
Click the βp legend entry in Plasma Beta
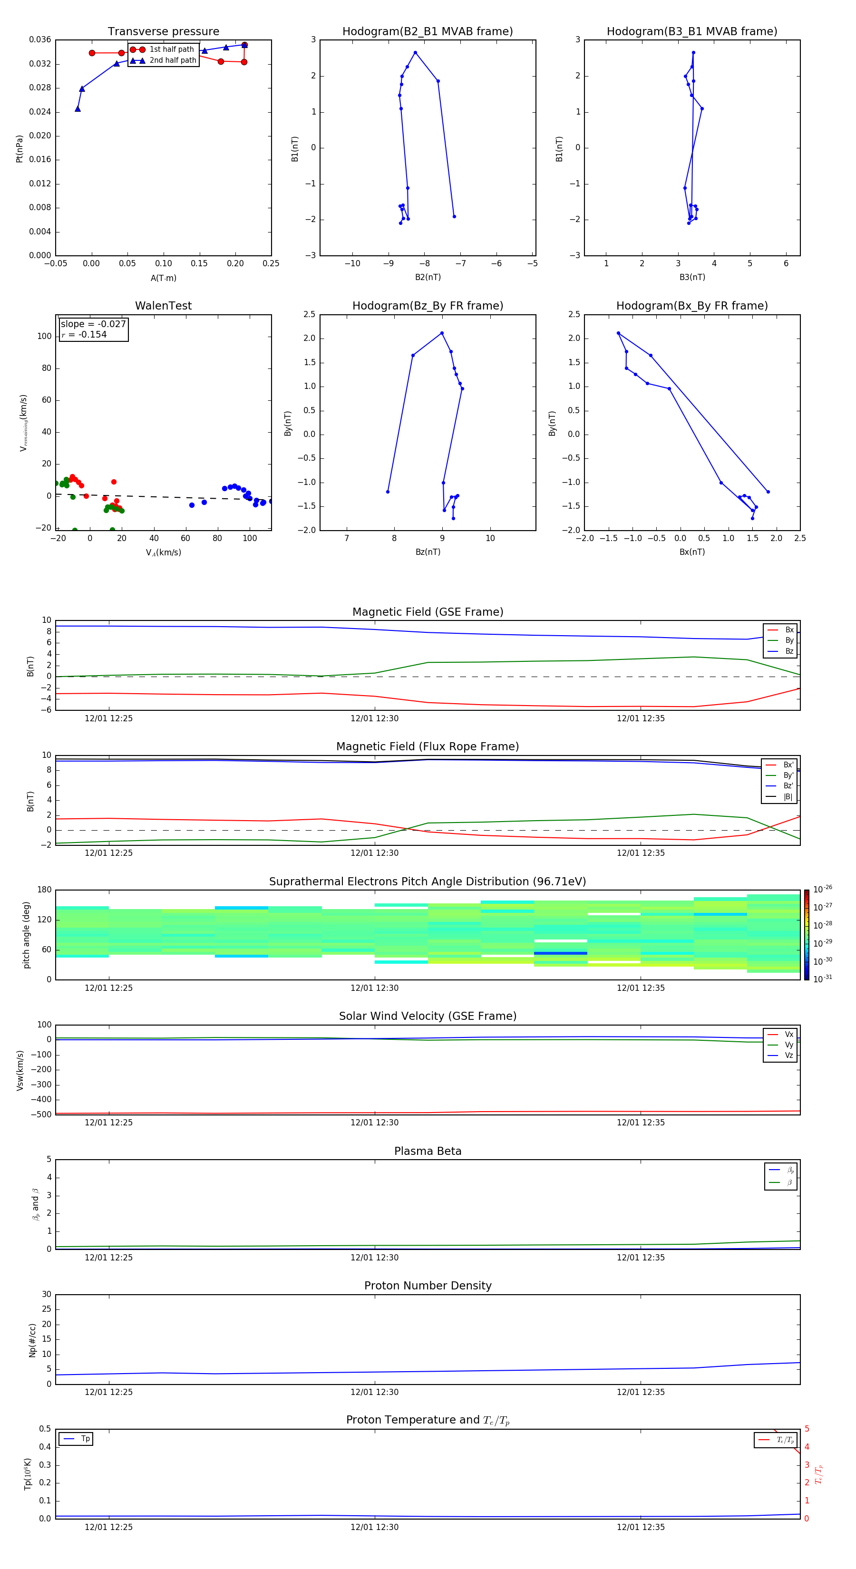781,1170
